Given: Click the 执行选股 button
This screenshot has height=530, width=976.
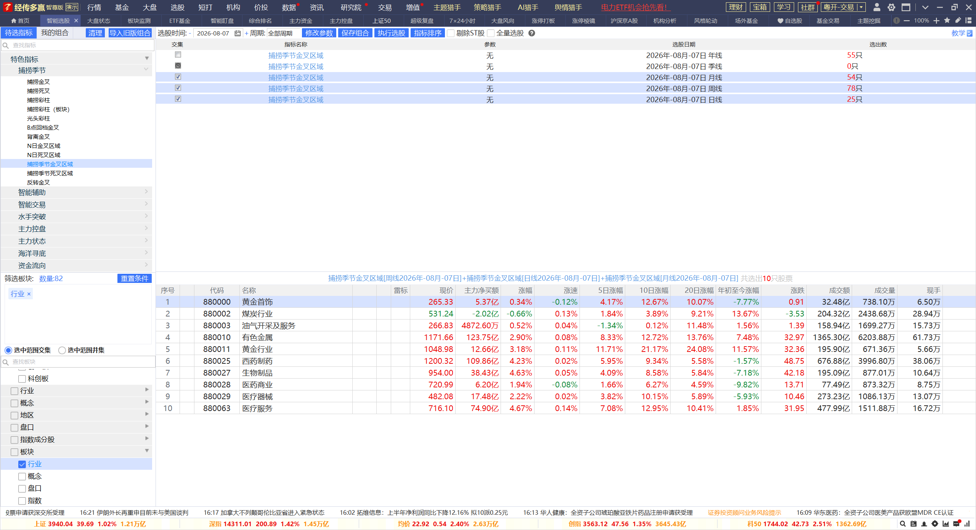Looking at the screenshot, I should pyautogui.click(x=392, y=33).
